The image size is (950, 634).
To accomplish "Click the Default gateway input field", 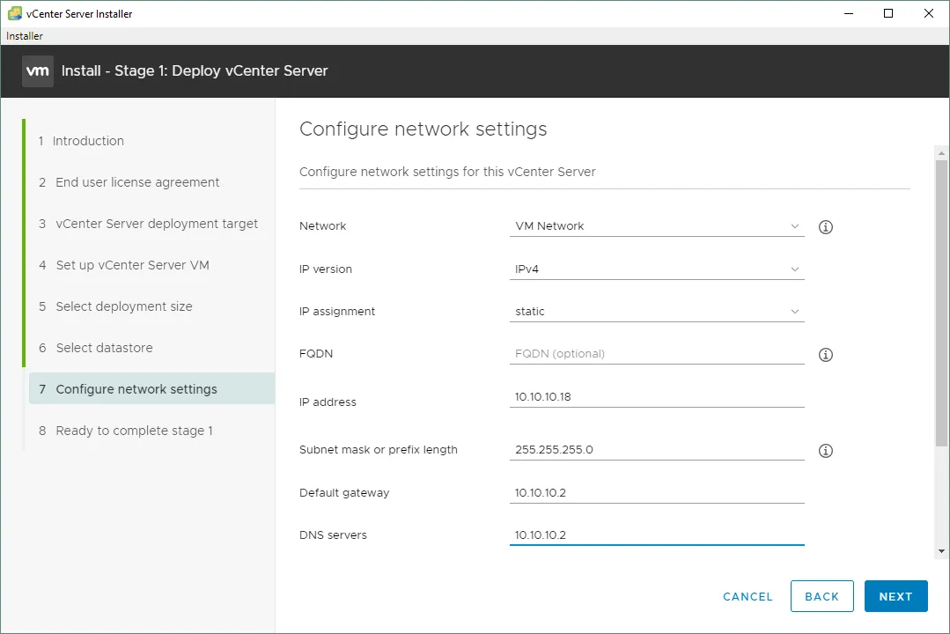I will 657,493.
